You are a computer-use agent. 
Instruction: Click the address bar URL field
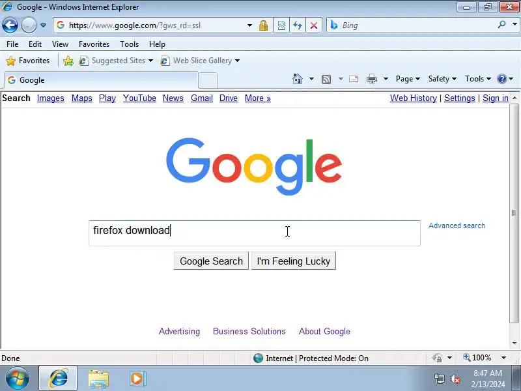[x=151, y=25]
